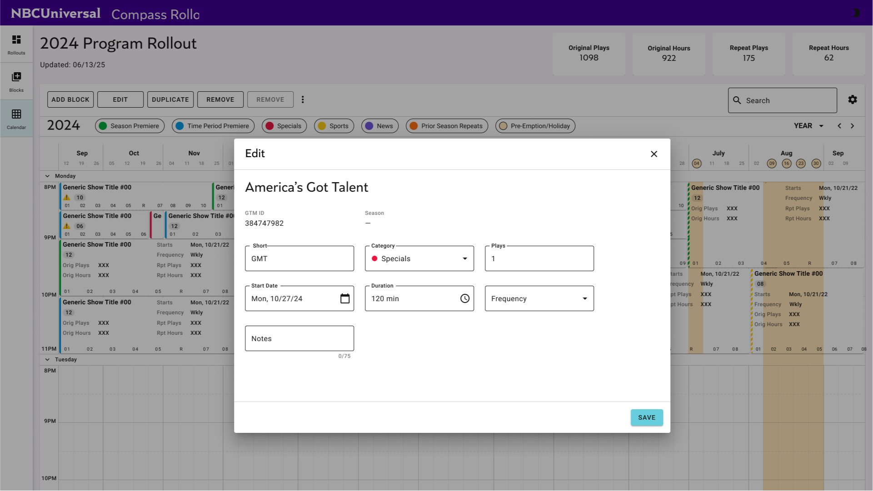Viewport: 873px width, 491px height.
Task: Open the Blocks sidebar icon
Action: click(16, 81)
